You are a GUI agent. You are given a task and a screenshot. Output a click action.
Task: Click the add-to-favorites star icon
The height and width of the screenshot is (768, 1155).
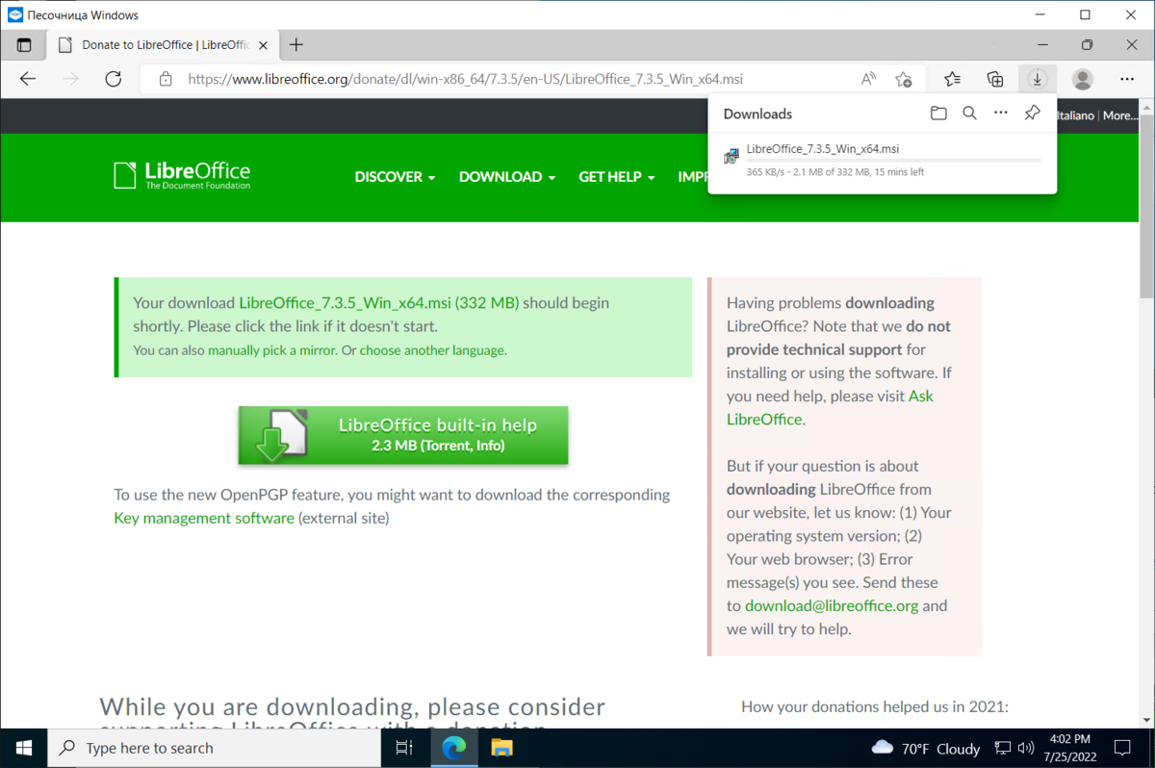point(903,79)
